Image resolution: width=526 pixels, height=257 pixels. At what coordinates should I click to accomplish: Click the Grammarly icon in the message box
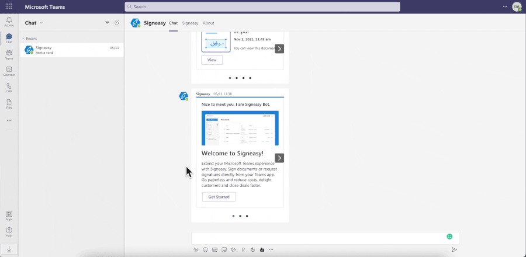(x=449, y=237)
